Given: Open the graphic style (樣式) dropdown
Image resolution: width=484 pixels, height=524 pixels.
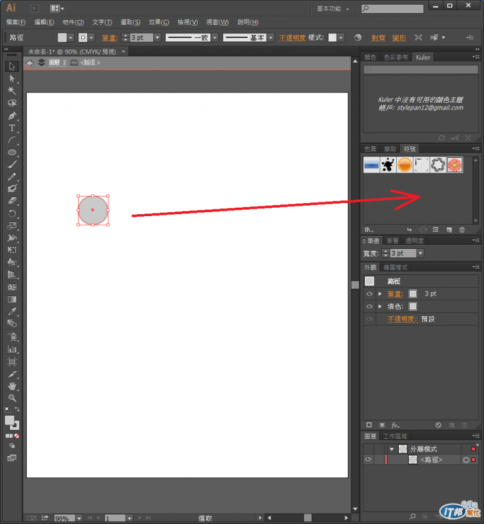Looking at the screenshot, I should pos(341,38).
